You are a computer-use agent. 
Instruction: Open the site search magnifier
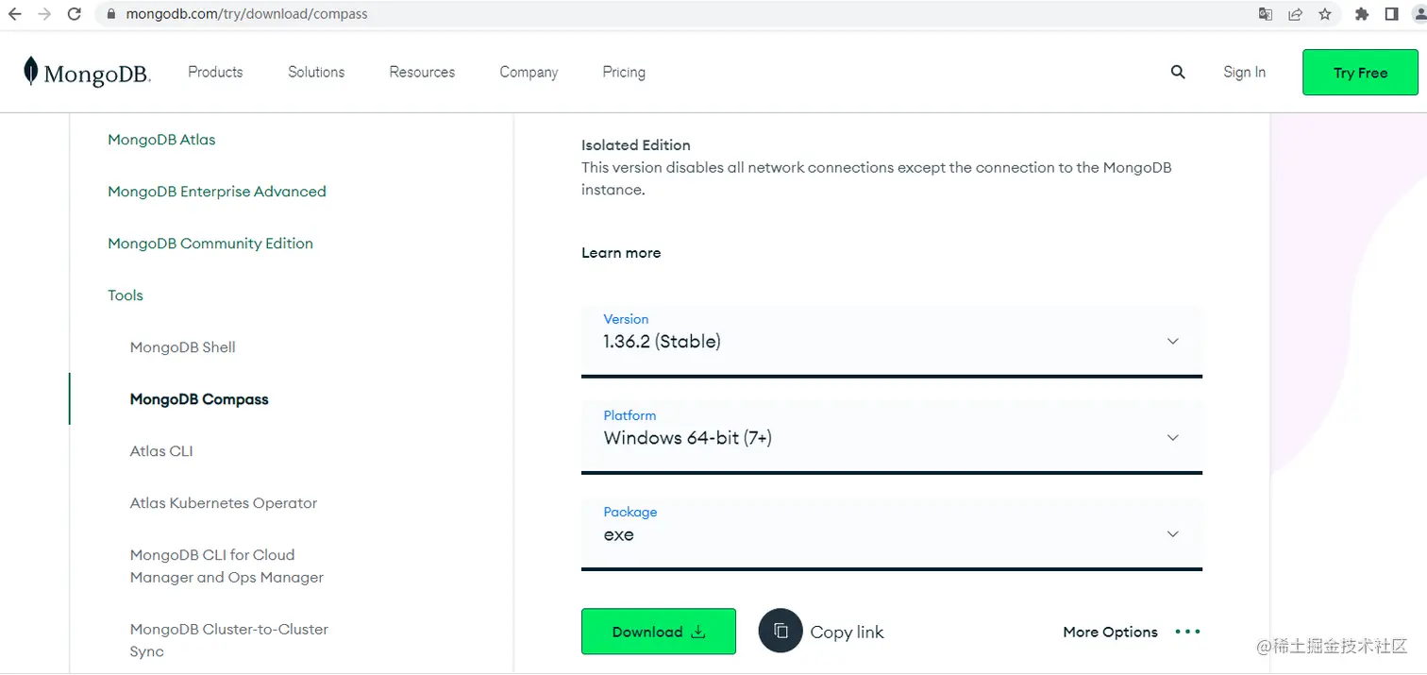pos(1178,72)
